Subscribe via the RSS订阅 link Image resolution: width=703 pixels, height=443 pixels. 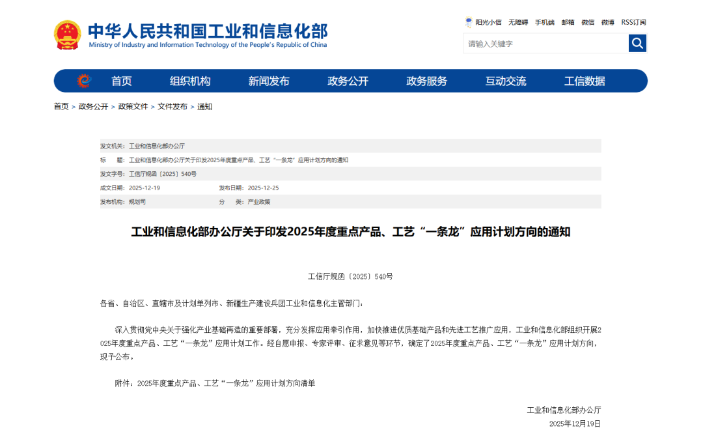click(633, 22)
